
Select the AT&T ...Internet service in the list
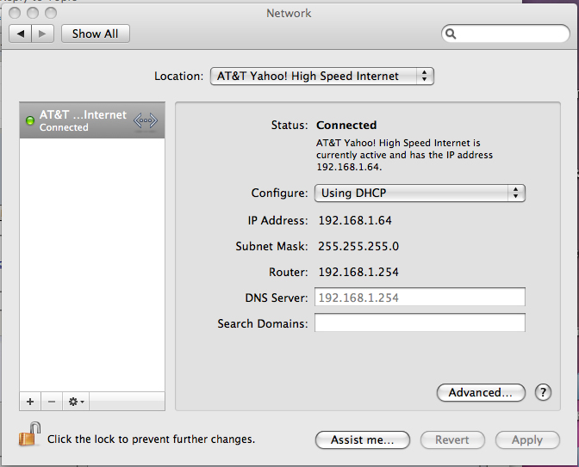point(92,120)
